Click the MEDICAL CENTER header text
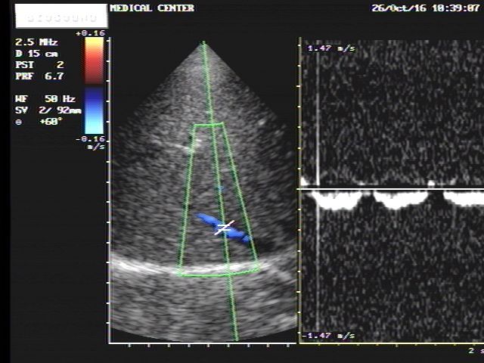The width and height of the screenshot is (484, 363). [152, 8]
